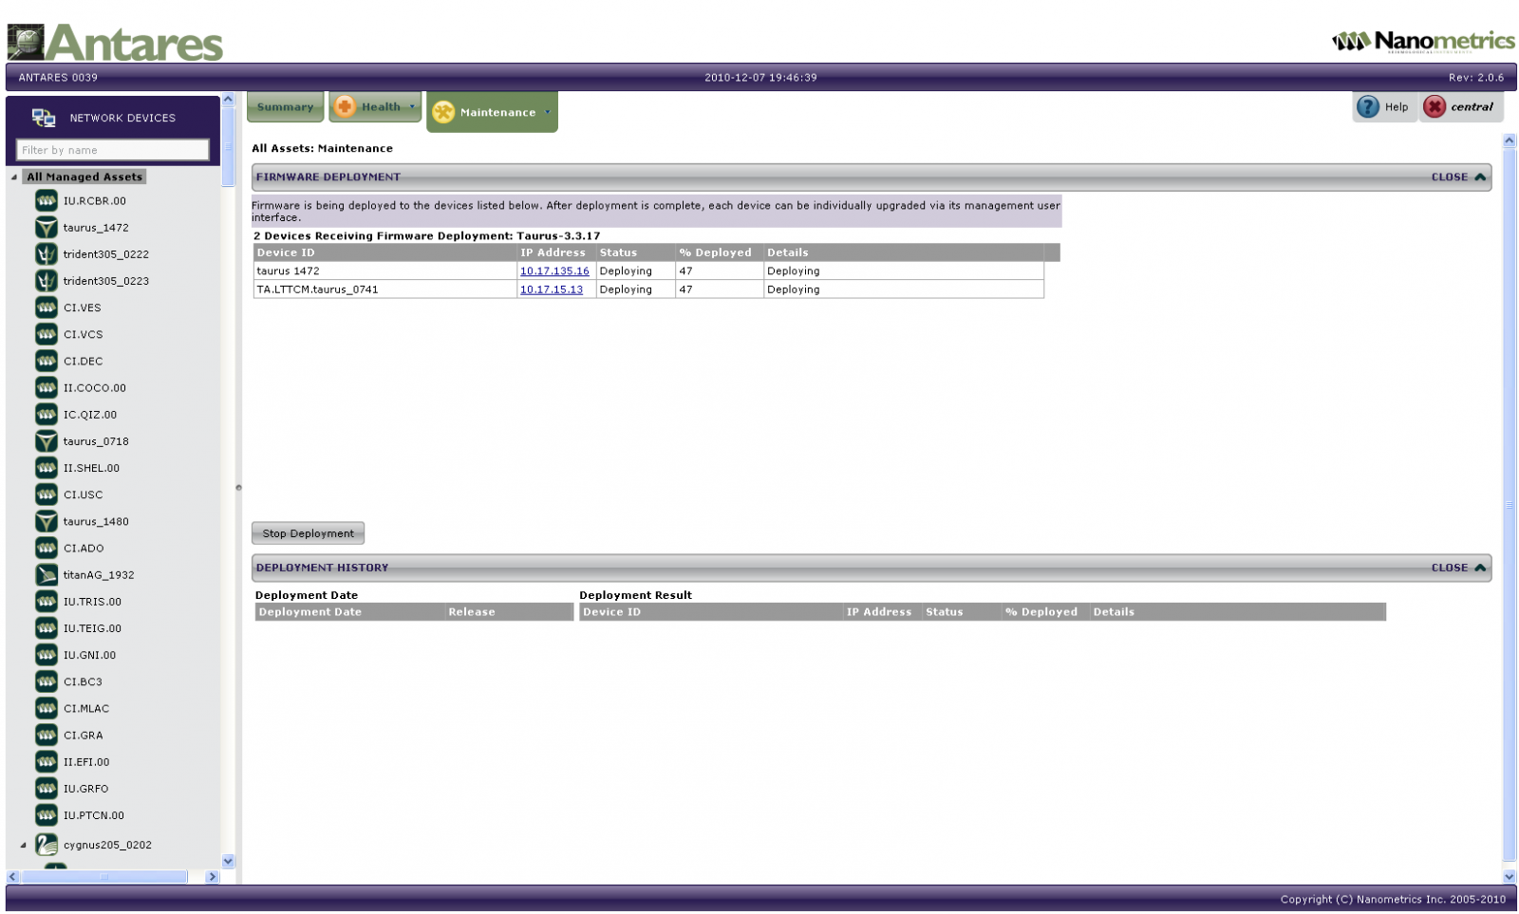Viewport: 1519px width, 914px height.
Task: Click sidebar horizontal scrollbar left arrow
Action: [x=12, y=877]
